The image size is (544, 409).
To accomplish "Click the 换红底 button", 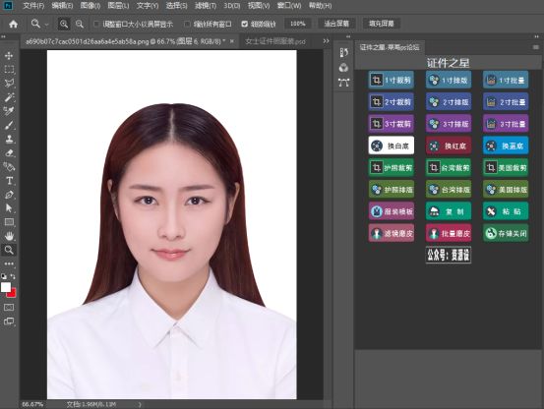I will 449,146.
